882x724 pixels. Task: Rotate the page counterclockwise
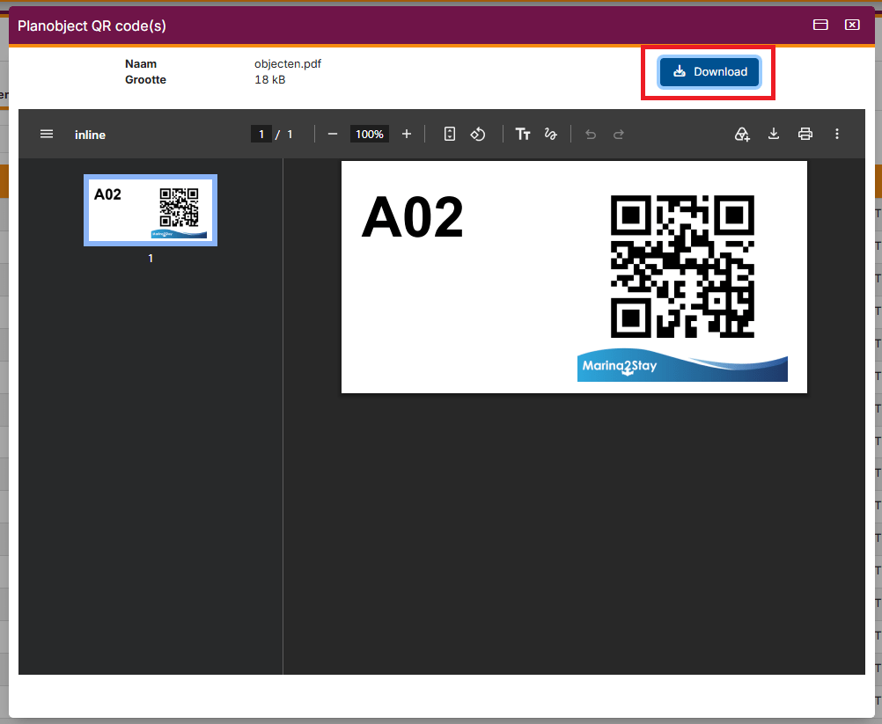click(478, 135)
